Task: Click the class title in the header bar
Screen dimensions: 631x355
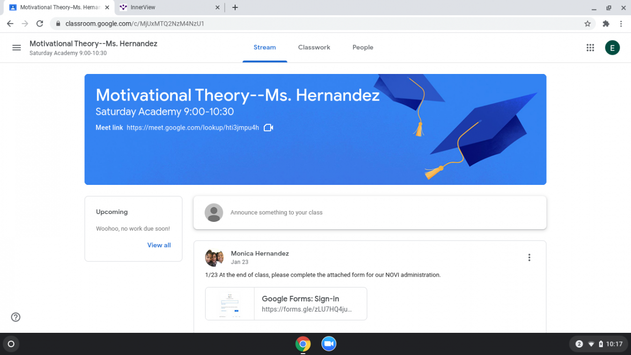Action: click(93, 44)
